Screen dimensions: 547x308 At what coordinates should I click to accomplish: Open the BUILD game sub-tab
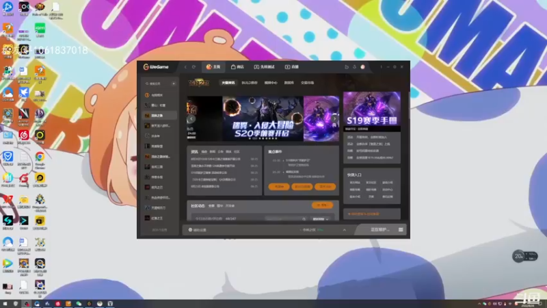(x=250, y=83)
